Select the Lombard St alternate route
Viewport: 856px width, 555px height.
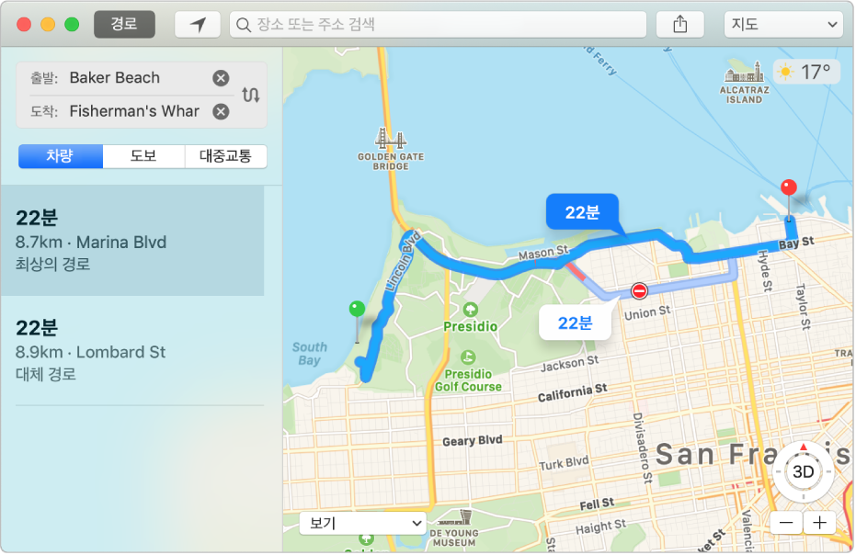click(x=132, y=350)
